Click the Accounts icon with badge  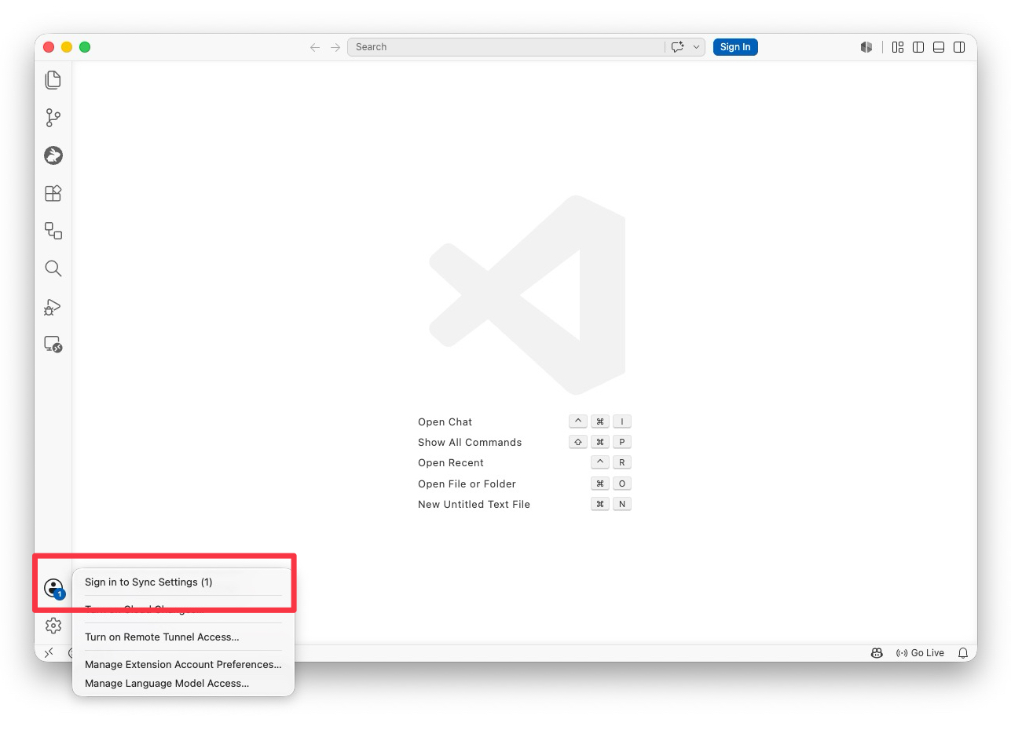click(53, 588)
